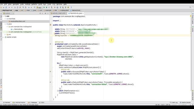Open the Tools menu

pos(49,4)
